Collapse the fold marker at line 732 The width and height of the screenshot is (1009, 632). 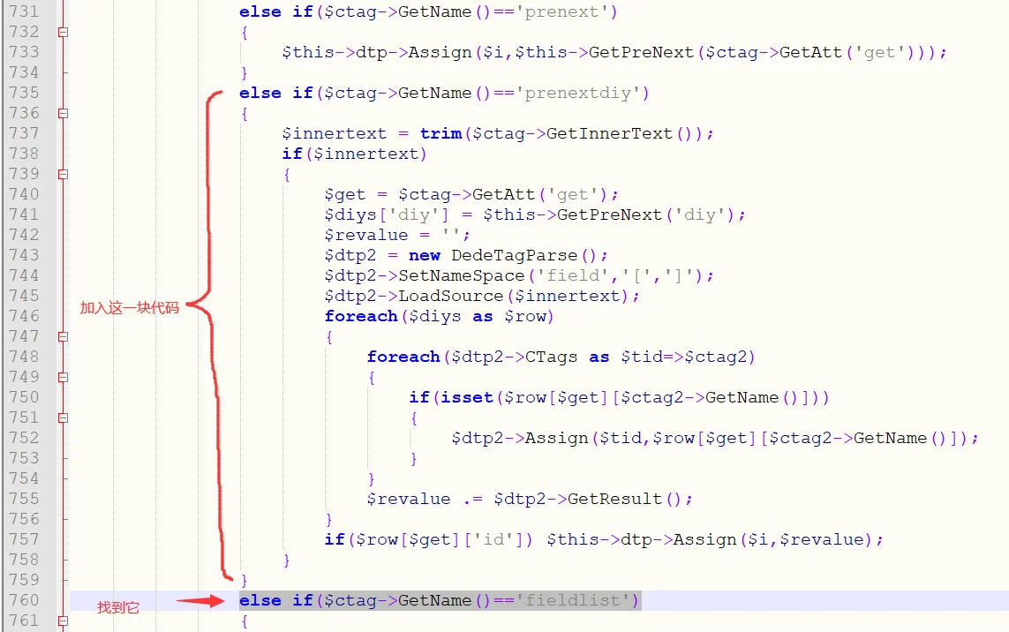[x=63, y=32]
